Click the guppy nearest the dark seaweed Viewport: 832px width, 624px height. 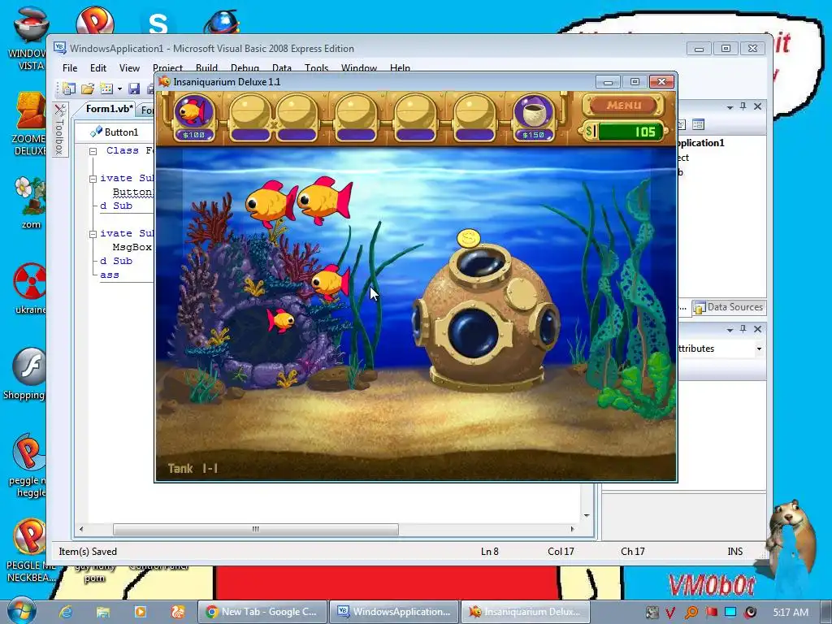[330, 282]
